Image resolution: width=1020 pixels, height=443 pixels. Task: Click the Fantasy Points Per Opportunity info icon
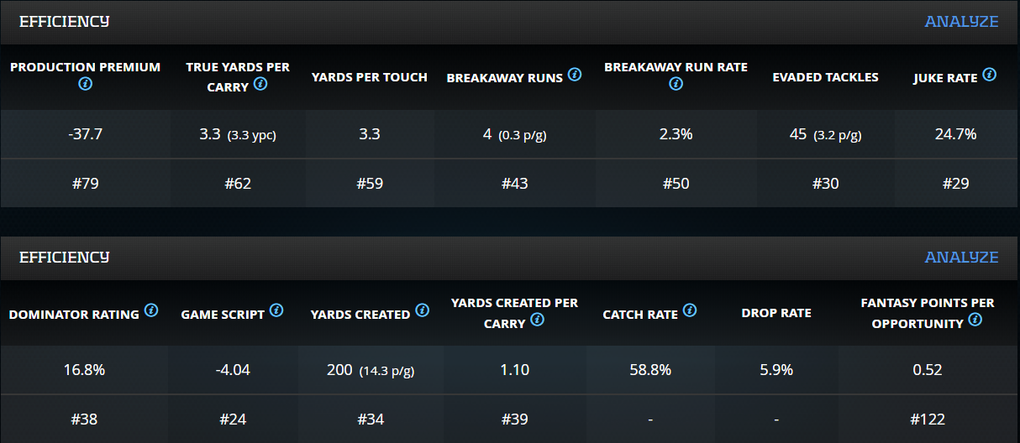point(975,320)
